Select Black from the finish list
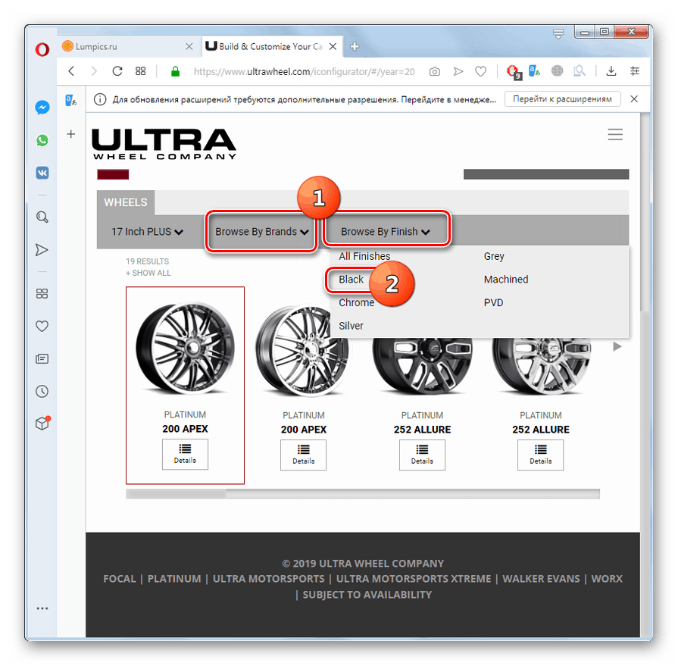 point(351,279)
